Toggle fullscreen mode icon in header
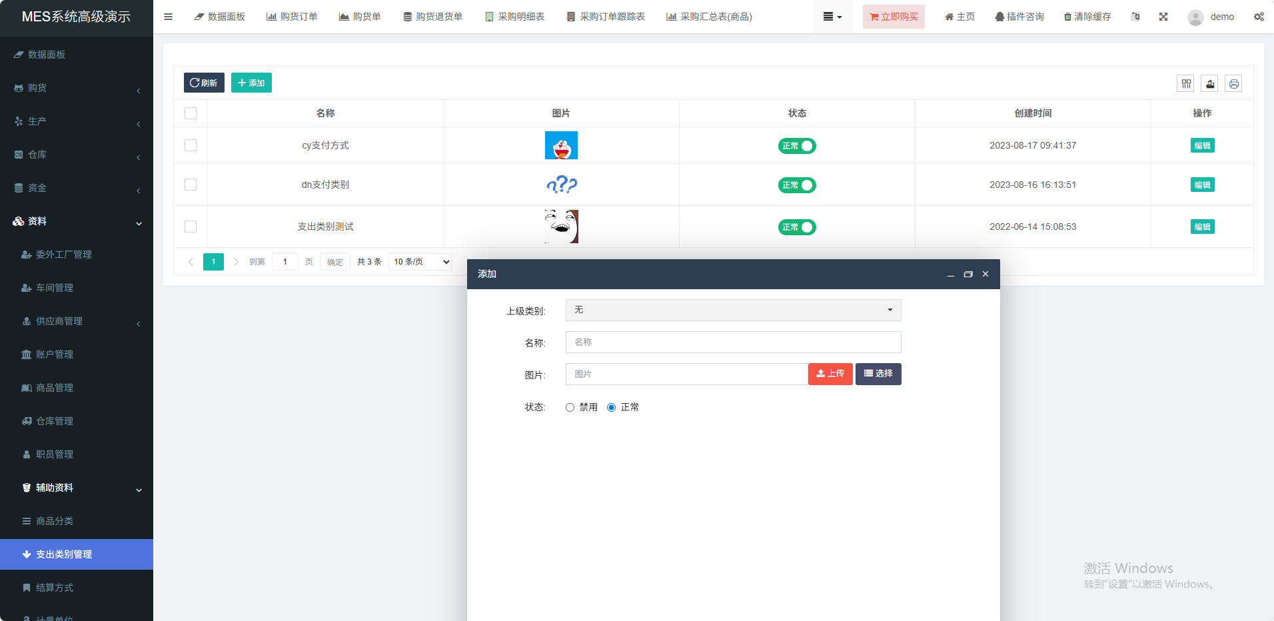The height and width of the screenshot is (621, 1274). [1163, 17]
